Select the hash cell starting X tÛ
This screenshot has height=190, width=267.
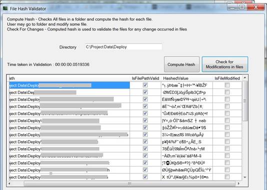click(x=187, y=177)
